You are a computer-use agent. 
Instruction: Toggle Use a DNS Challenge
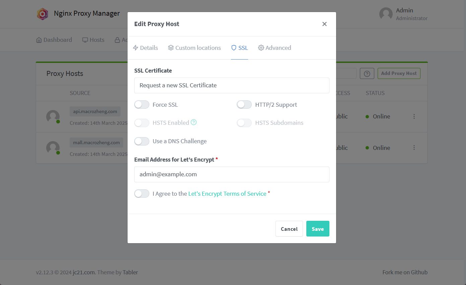pyautogui.click(x=142, y=141)
